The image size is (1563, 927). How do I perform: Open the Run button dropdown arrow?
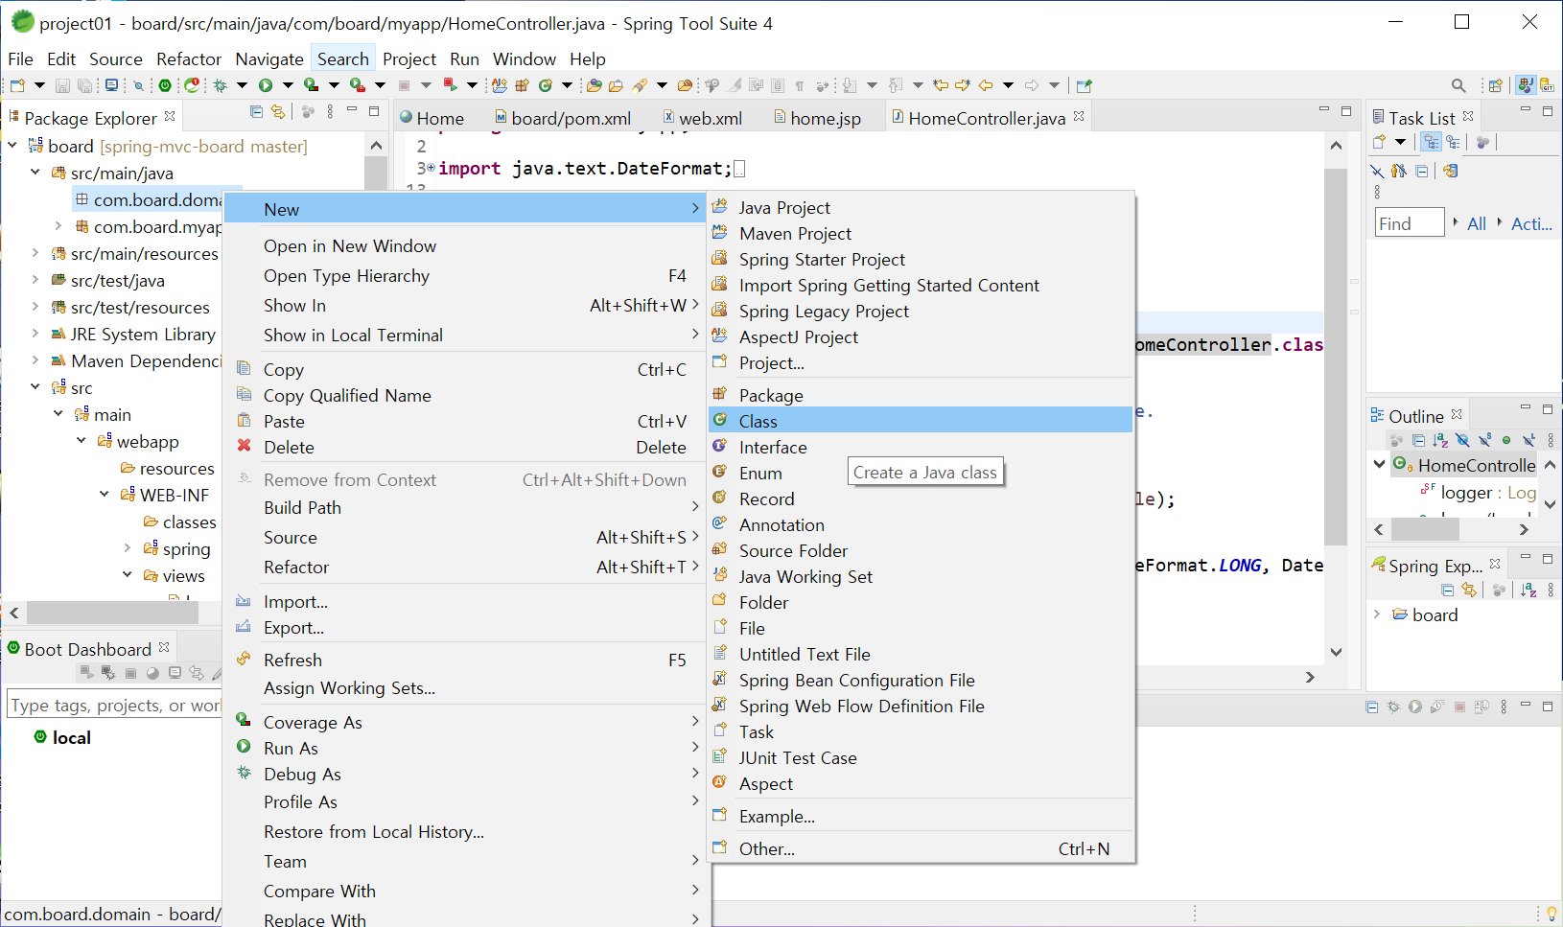pyautogui.click(x=288, y=85)
